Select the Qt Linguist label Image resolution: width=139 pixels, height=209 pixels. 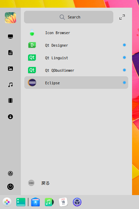(56, 58)
